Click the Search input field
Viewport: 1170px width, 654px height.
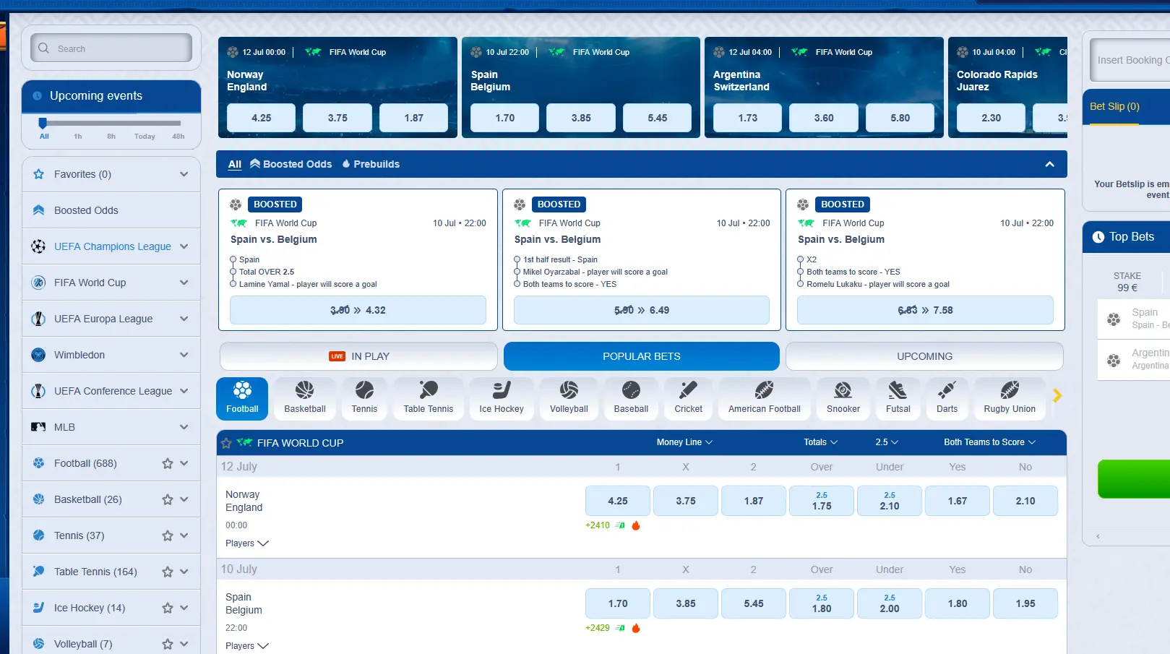[111, 48]
